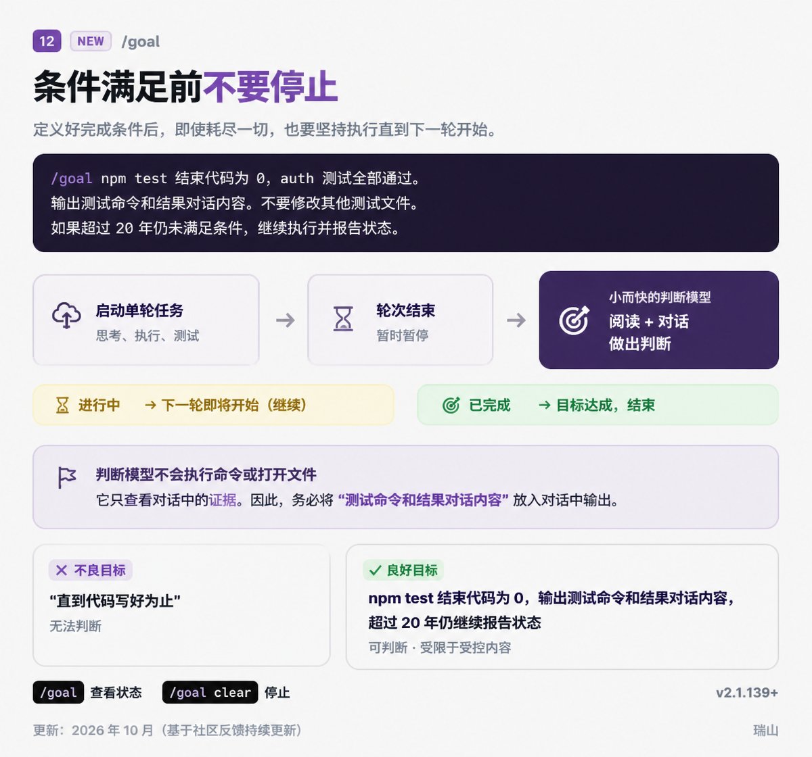Click the green target icon beside 已完成

(451, 405)
